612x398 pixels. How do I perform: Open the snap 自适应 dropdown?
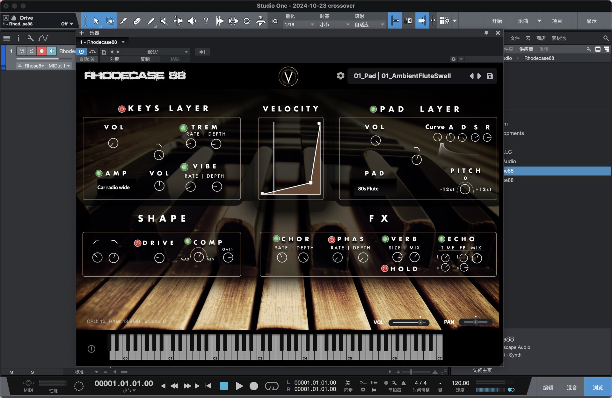point(369,25)
